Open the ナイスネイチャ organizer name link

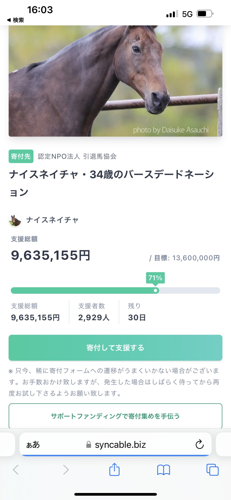coord(52,220)
